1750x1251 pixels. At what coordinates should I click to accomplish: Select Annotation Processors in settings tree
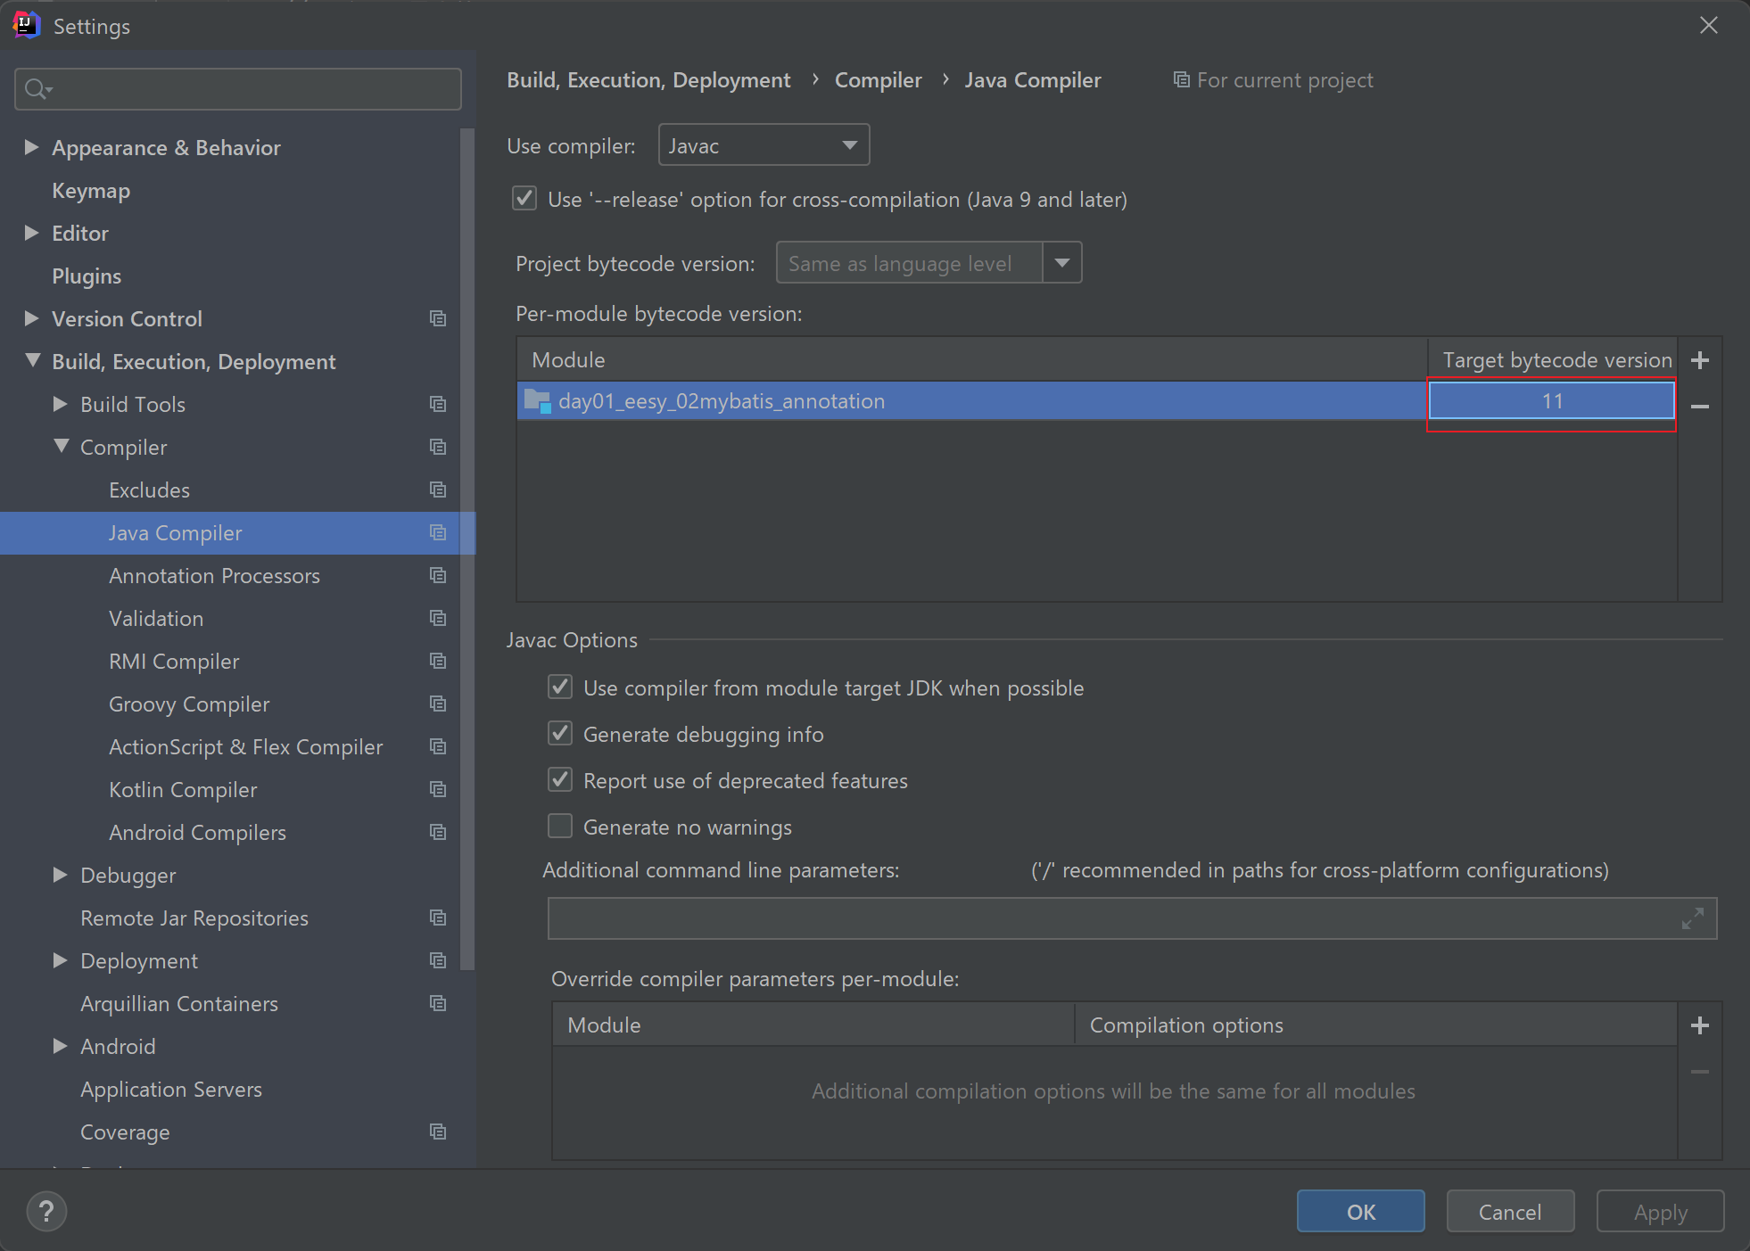click(214, 576)
